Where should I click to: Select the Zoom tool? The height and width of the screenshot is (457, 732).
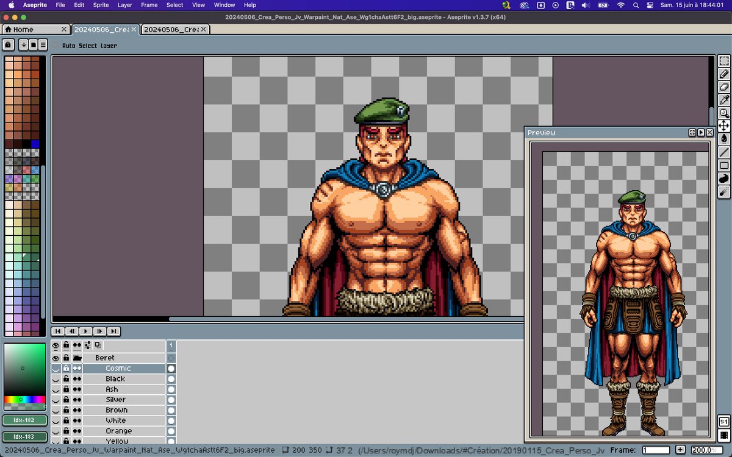tap(724, 113)
